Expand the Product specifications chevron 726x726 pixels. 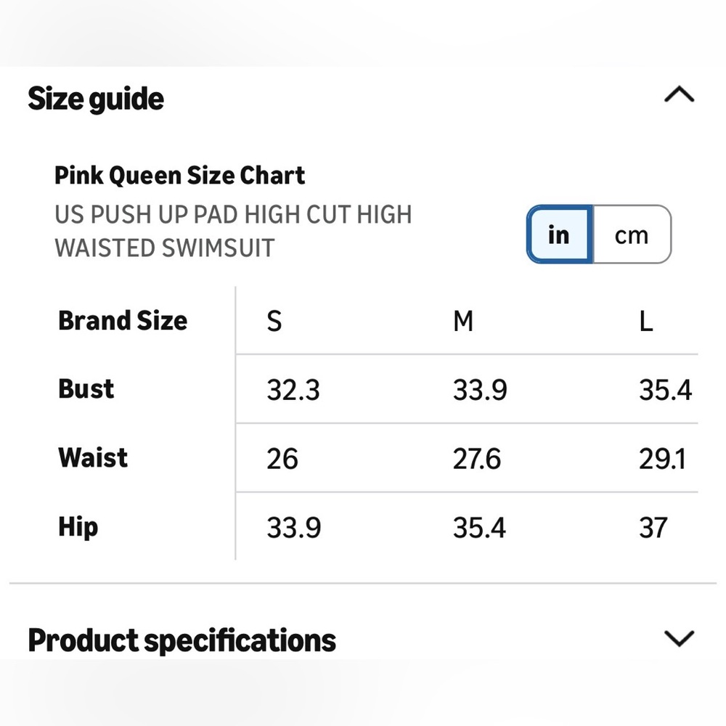pos(679,638)
